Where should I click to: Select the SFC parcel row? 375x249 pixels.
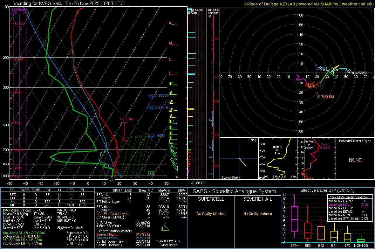[x=48, y=195]
